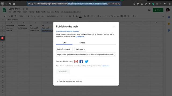Viewport: 172px width, 96px height.
Task: Open the Add-ons menu
Action: pos(50,12)
